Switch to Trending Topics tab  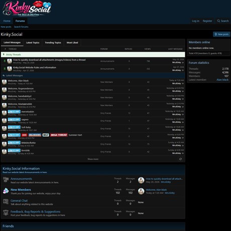click(53, 43)
